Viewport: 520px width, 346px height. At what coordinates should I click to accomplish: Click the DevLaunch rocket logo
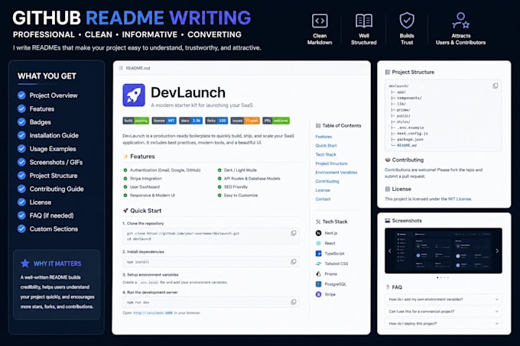coord(134,95)
